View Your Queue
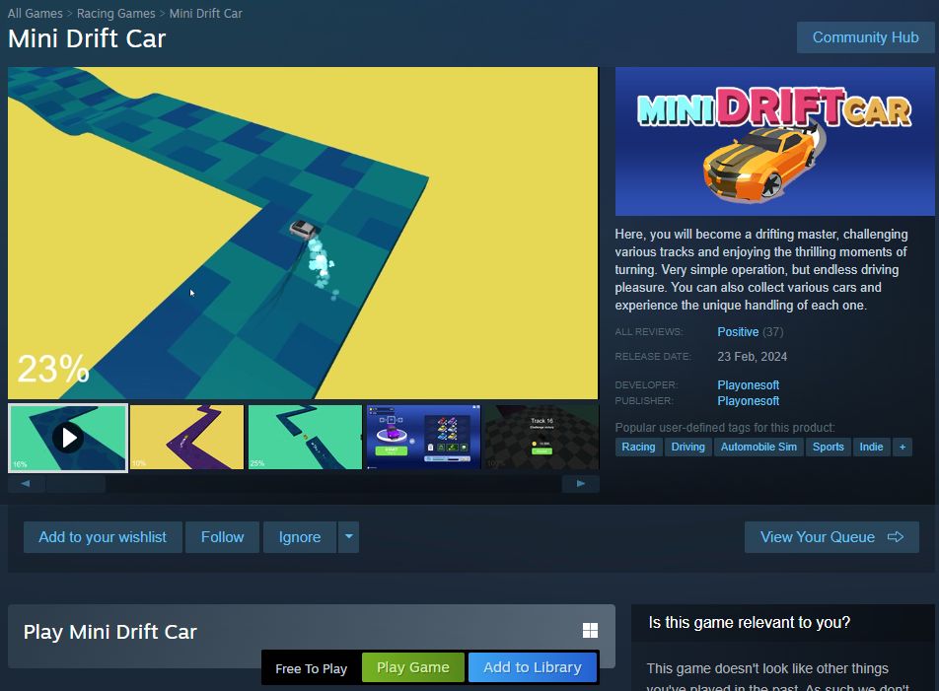This screenshot has width=939, height=691. 831,537
